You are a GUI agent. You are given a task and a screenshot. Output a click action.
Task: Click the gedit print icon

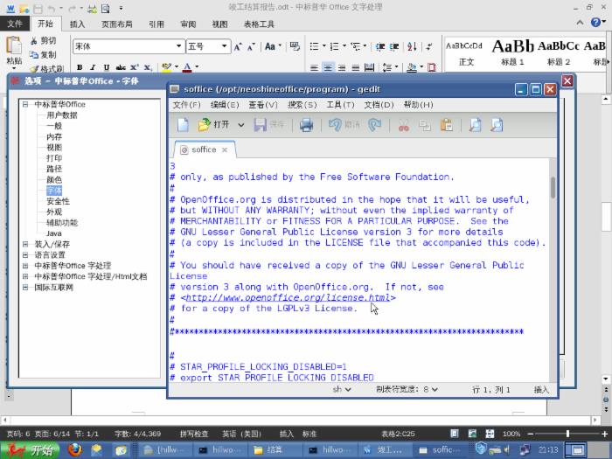point(306,125)
